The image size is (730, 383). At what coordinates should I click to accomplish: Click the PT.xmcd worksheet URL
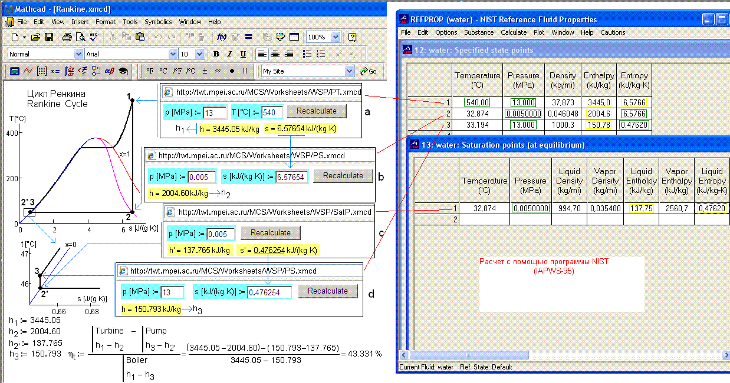269,92
